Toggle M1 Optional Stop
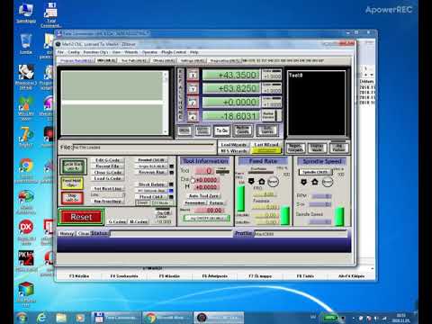The image size is (432, 324). tap(151, 191)
